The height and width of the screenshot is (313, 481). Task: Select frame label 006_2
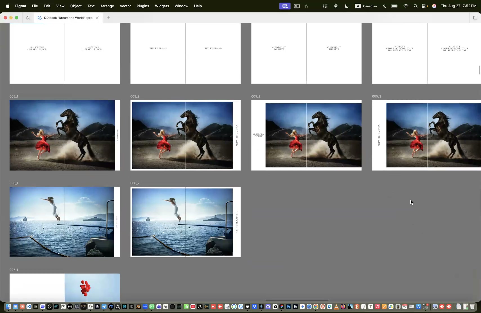[x=135, y=183]
